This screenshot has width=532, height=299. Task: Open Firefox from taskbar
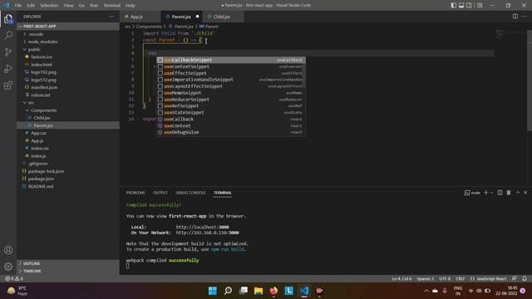click(273, 291)
